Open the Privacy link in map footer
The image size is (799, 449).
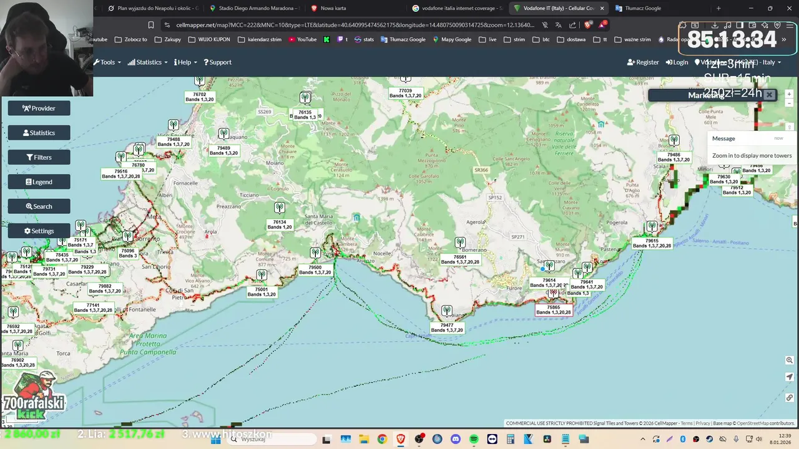tap(703, 423)
